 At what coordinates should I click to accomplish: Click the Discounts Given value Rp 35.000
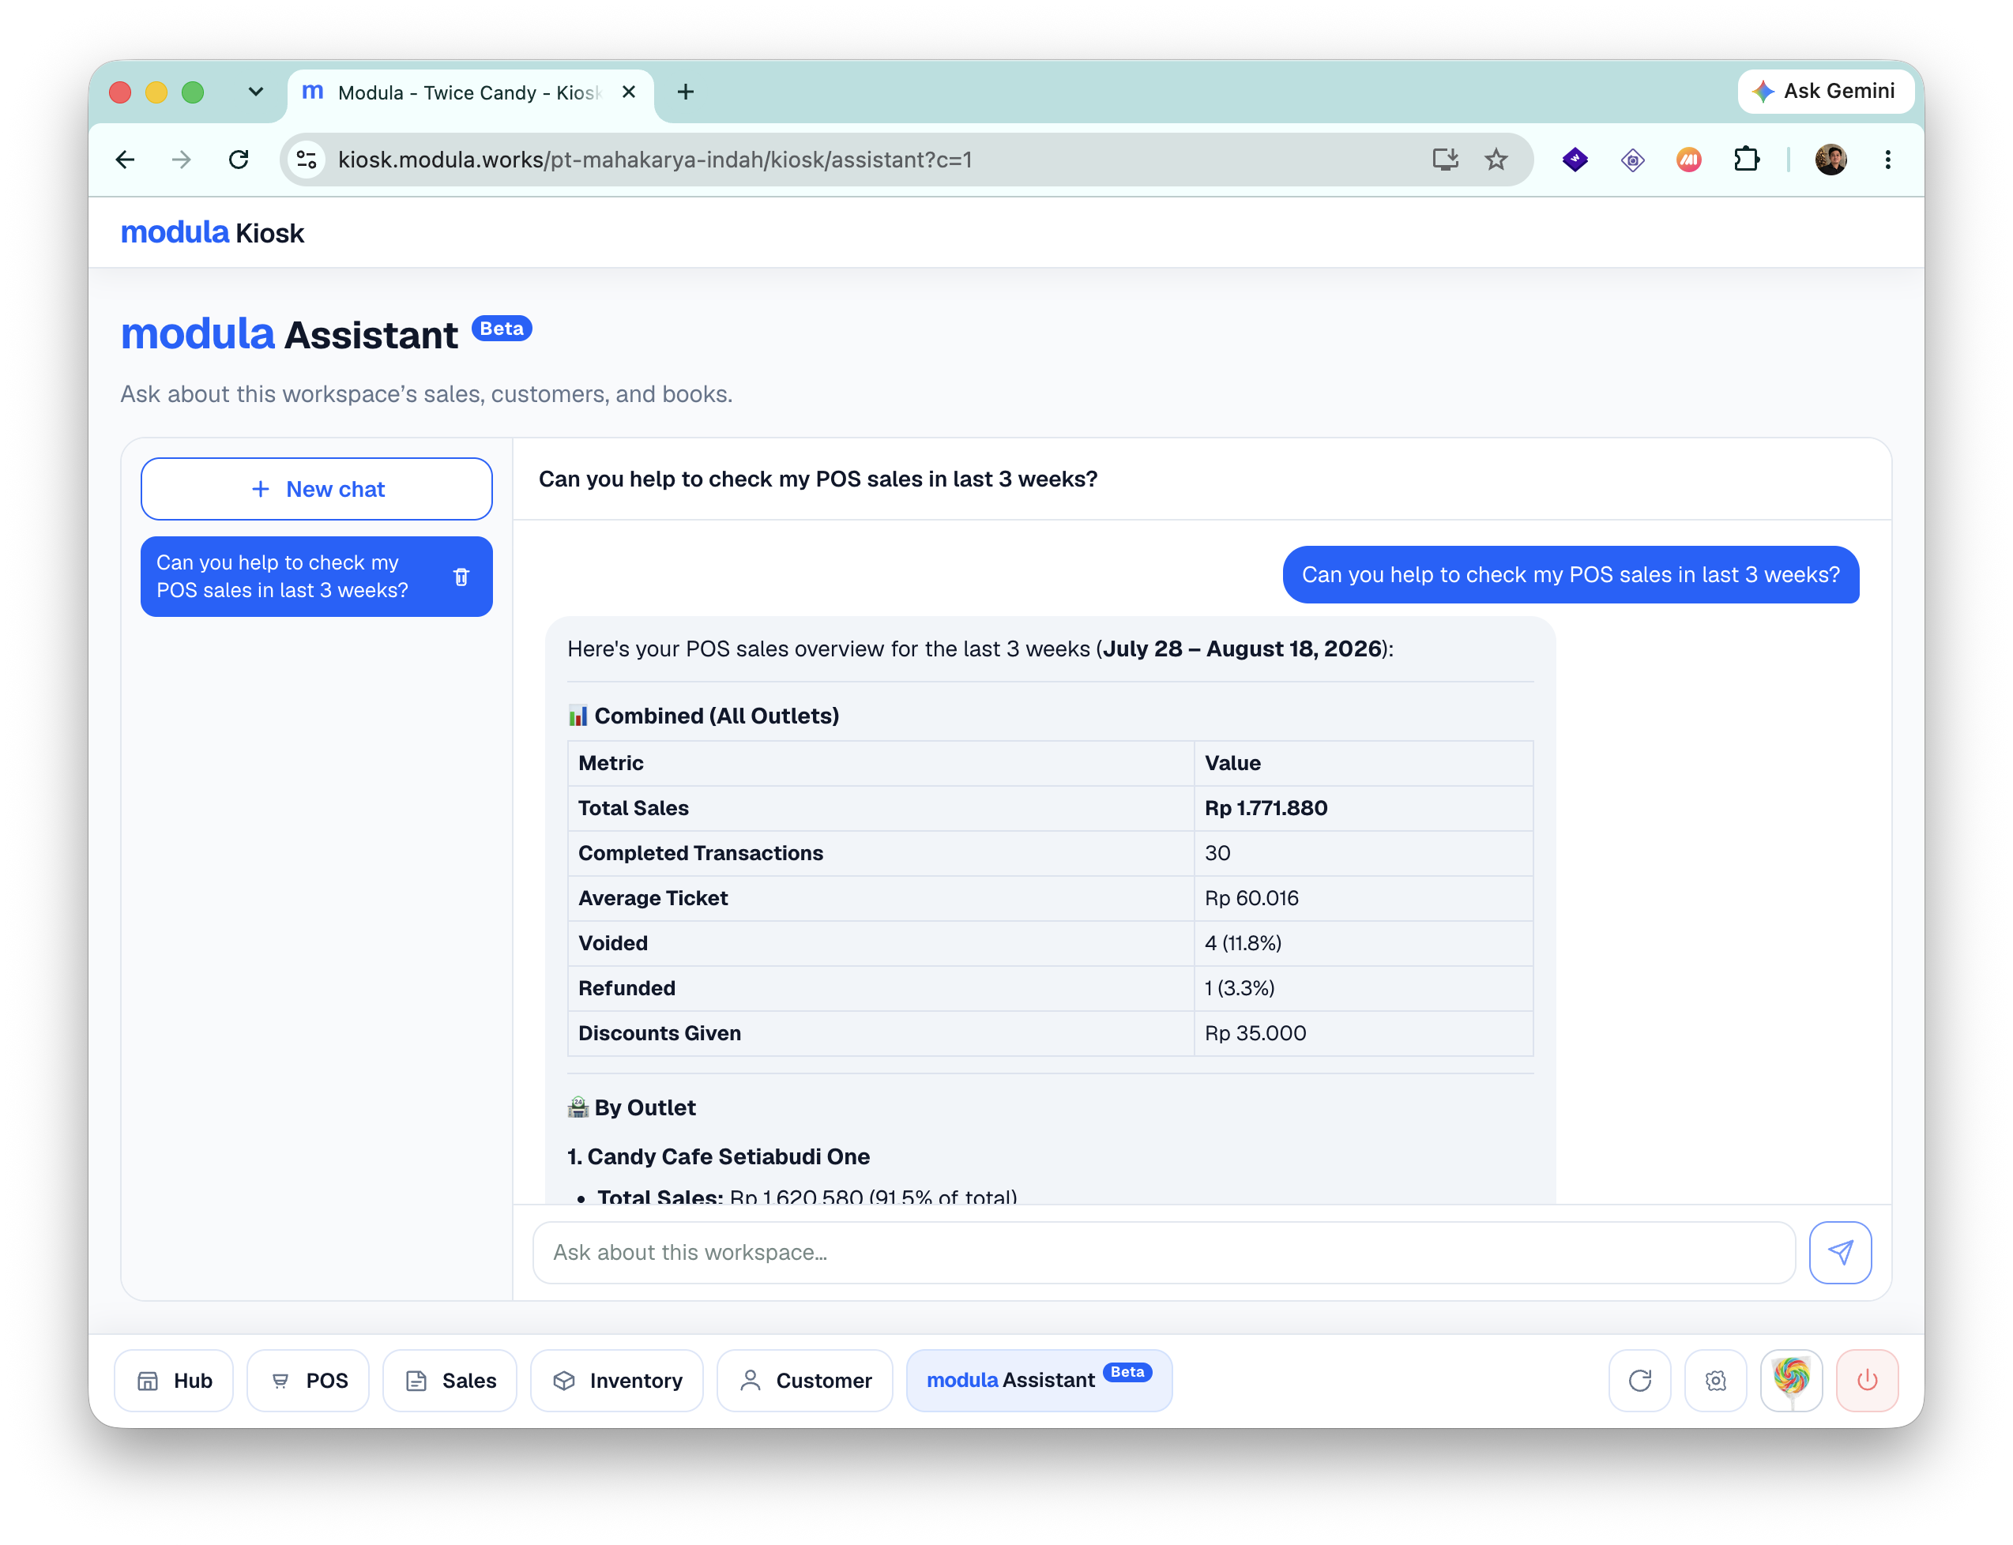tap(1255, 1034)
